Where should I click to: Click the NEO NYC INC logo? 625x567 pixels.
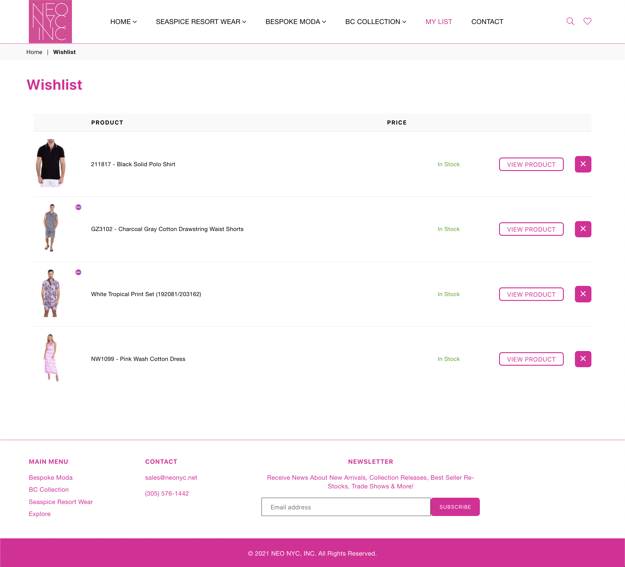coord(50,21)
